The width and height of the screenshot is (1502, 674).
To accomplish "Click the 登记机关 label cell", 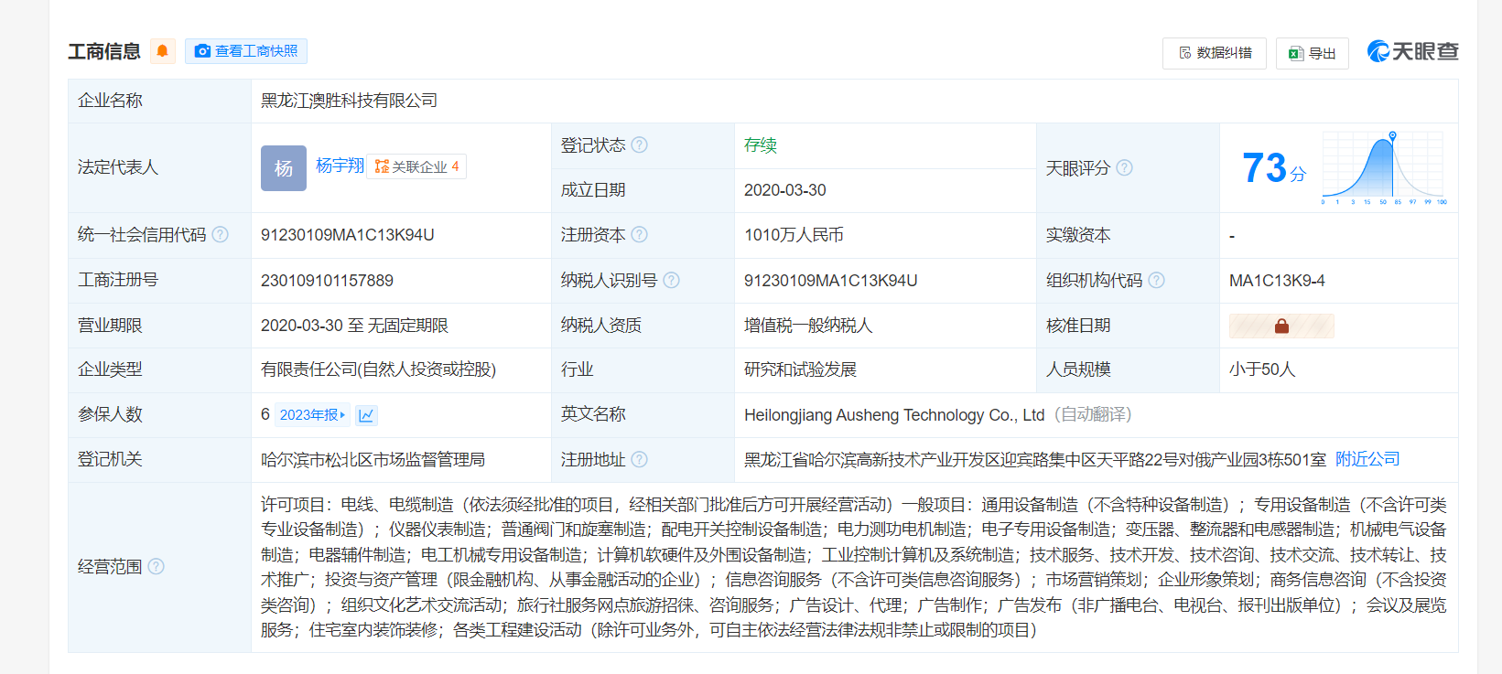I will [159, 459].
